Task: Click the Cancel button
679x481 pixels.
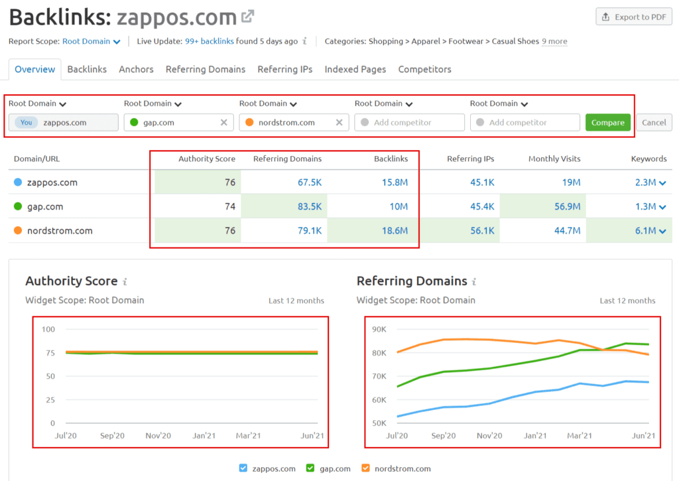Action: (x=654, y=123)
